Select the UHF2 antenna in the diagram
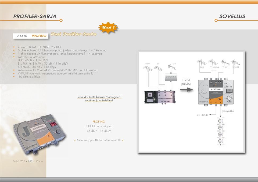 236,63
